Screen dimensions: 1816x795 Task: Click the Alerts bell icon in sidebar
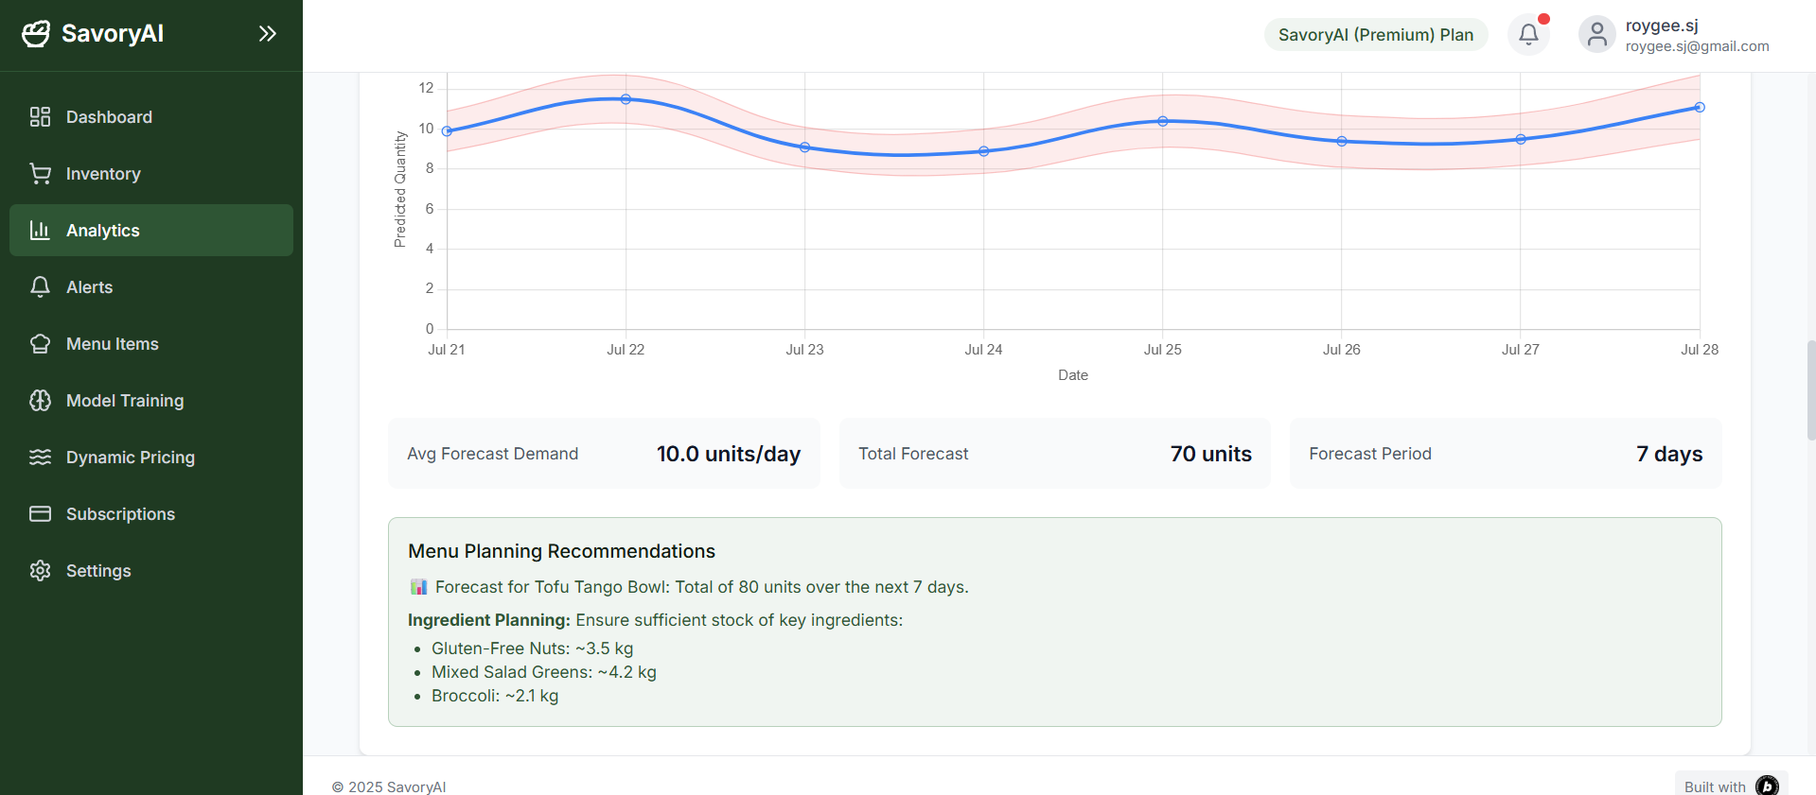click(40, 287)
